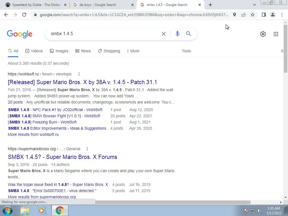Switch to the da boys search tab

(x=103, y=5)
